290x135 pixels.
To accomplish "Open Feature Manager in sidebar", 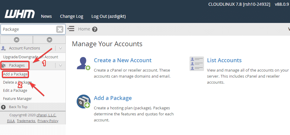I will click(17, 98).
